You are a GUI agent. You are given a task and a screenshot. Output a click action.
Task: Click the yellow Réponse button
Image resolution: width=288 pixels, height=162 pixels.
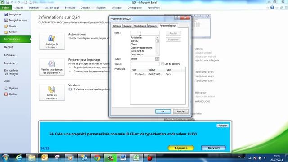[x=181, y=148]
